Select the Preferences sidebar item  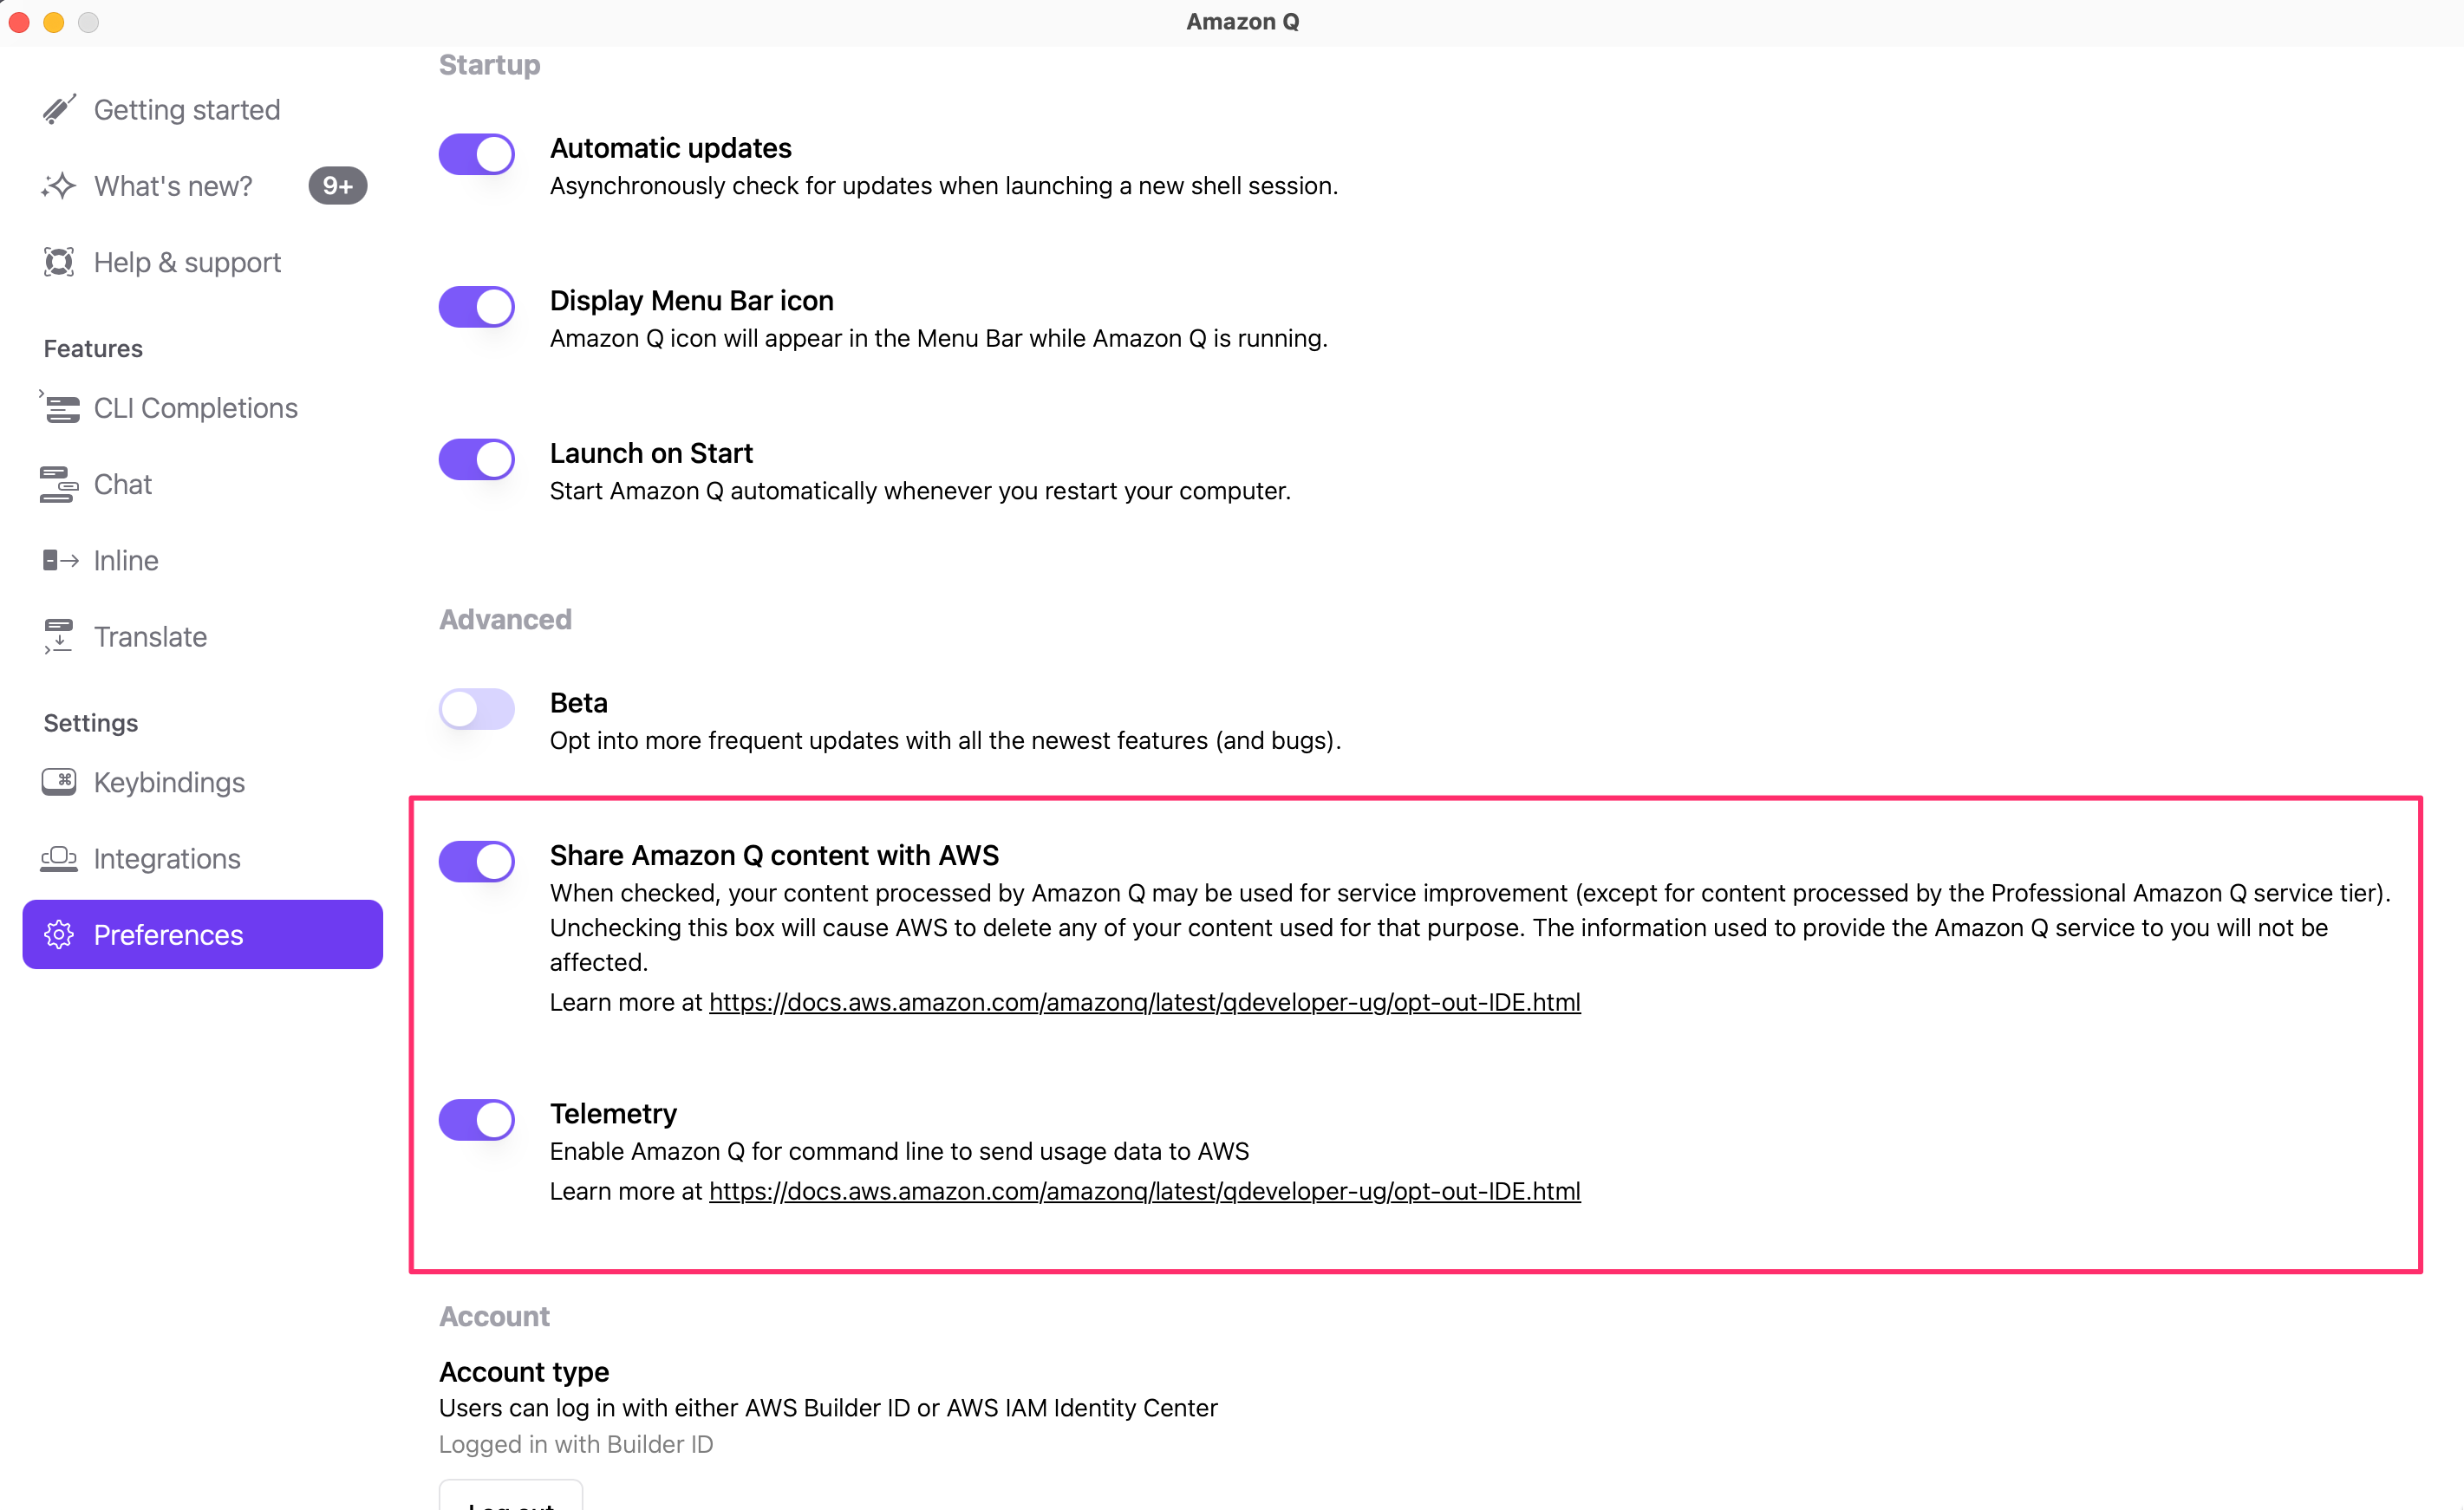202,934
